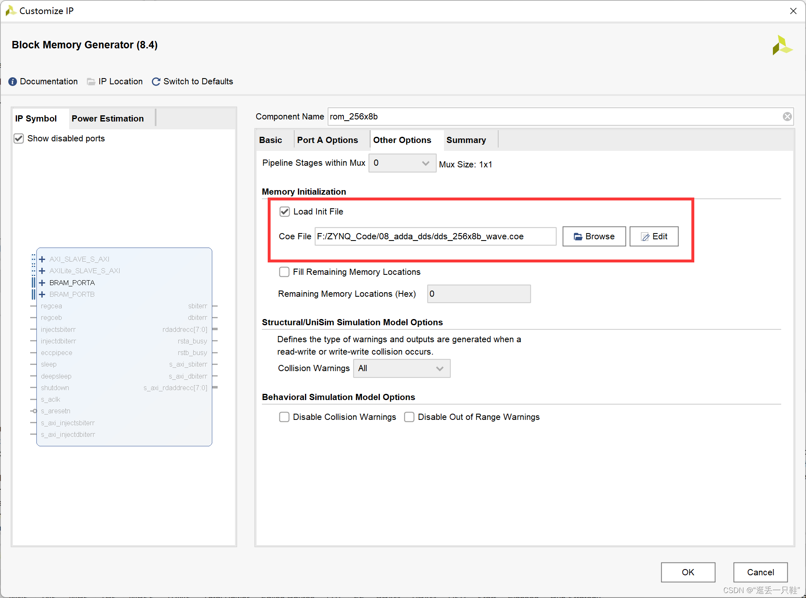Click Switch to Defaults refresh icon
Screen dimensions: 806x598
156,81
